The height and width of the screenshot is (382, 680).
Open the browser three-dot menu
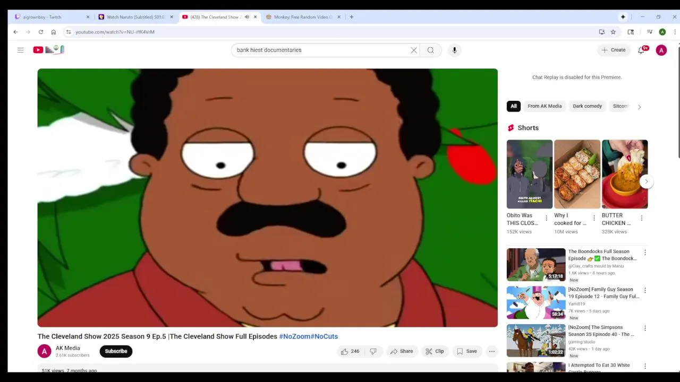click(675, 32)
